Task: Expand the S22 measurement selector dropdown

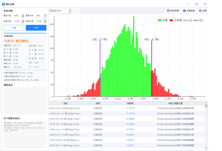Action: (69, 11)
